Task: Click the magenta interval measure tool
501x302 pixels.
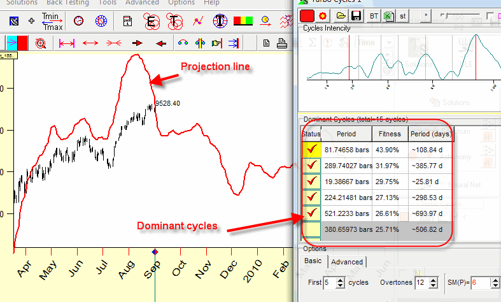Action: click(x=66, y=43)
